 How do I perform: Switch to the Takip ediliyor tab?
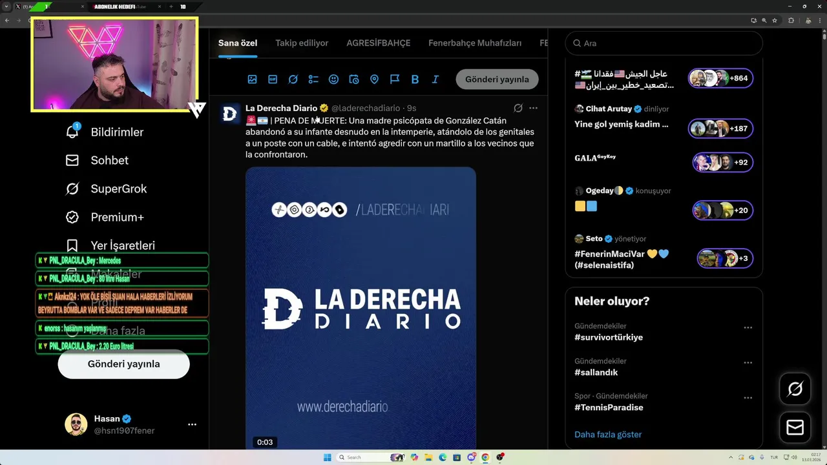(x=302, y=43)
